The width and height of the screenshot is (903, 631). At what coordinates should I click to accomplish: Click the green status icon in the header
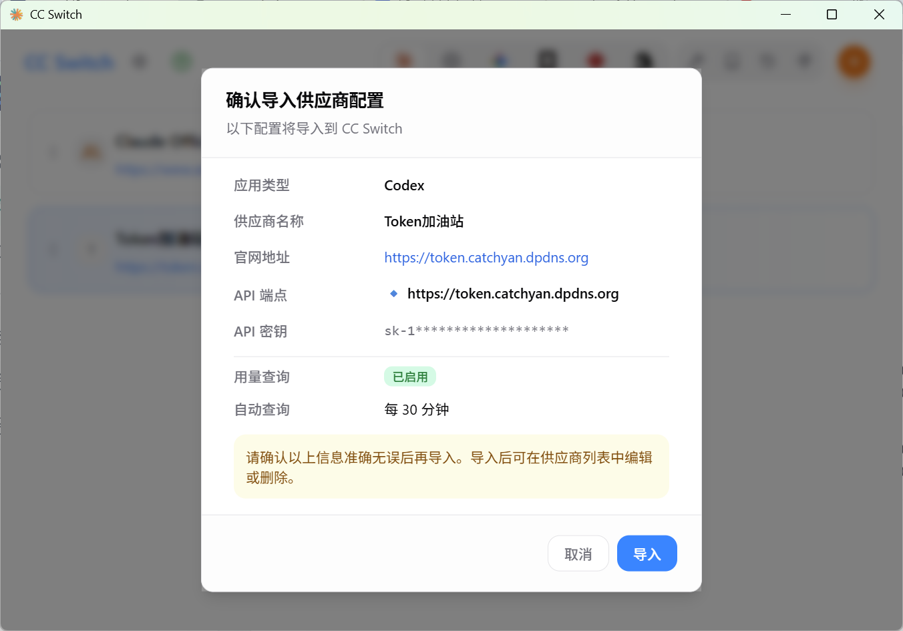tap(181, 61)
